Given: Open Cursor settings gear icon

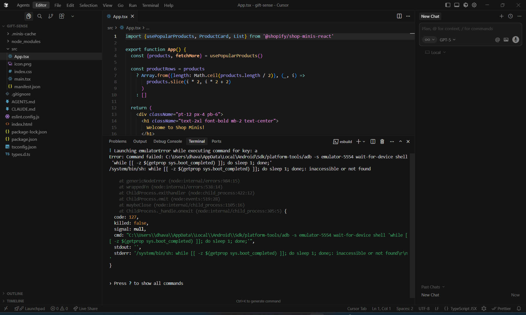Looking at the screenshot, I should pos(474,5).
